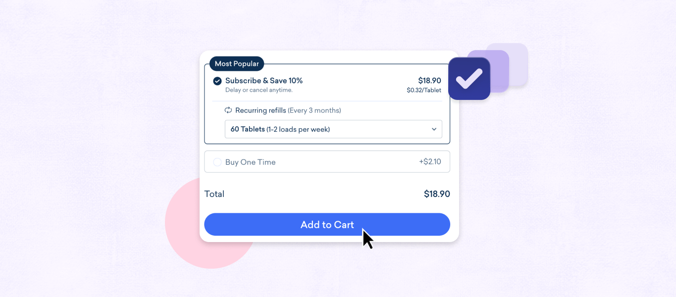This screenshot has width=676, height=297.
Task: Click the dropdown chevron on tablet quantity selector
Action: point(434,129)
